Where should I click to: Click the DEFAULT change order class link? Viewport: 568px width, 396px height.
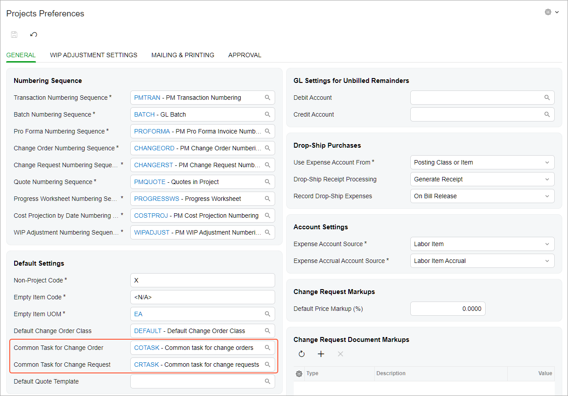click(x=148, y=331)
